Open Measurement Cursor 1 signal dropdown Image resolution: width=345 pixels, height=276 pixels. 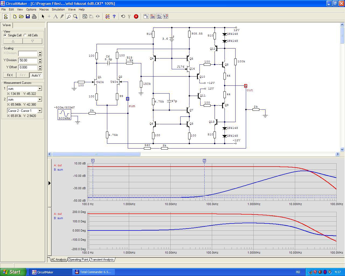point(40,89)
